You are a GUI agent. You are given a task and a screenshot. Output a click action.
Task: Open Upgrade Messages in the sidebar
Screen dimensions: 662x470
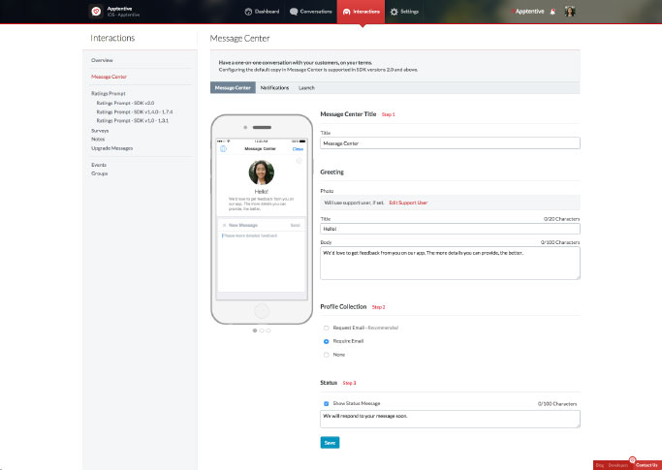click(x=111, y=148)
